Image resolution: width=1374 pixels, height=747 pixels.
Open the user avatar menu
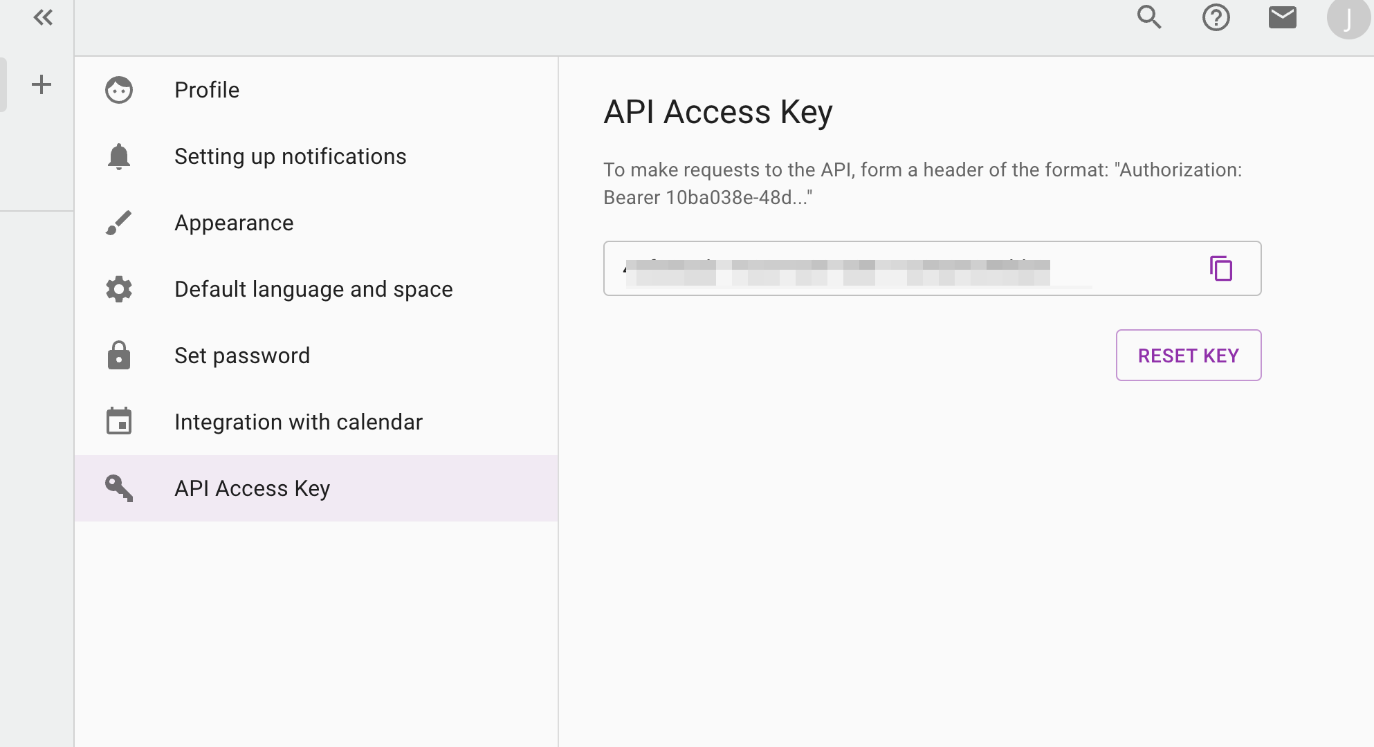coord(1347,19)
